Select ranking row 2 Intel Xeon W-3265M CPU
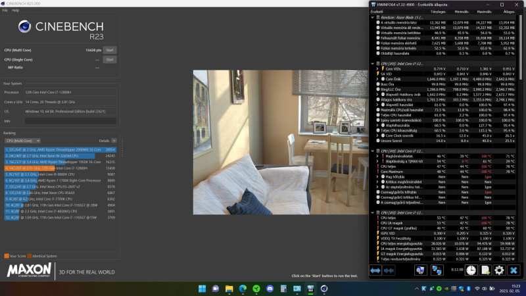The width and height of the screenshot is (526, 296). (60, 156)
